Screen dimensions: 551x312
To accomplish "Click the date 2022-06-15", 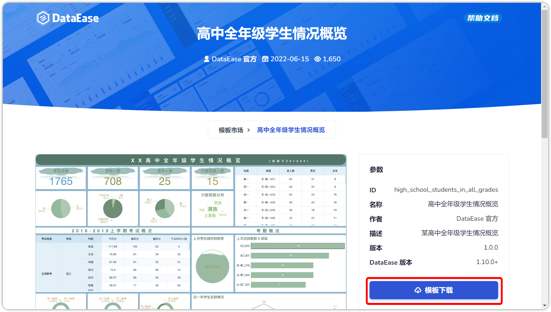I will pos(290,59).
